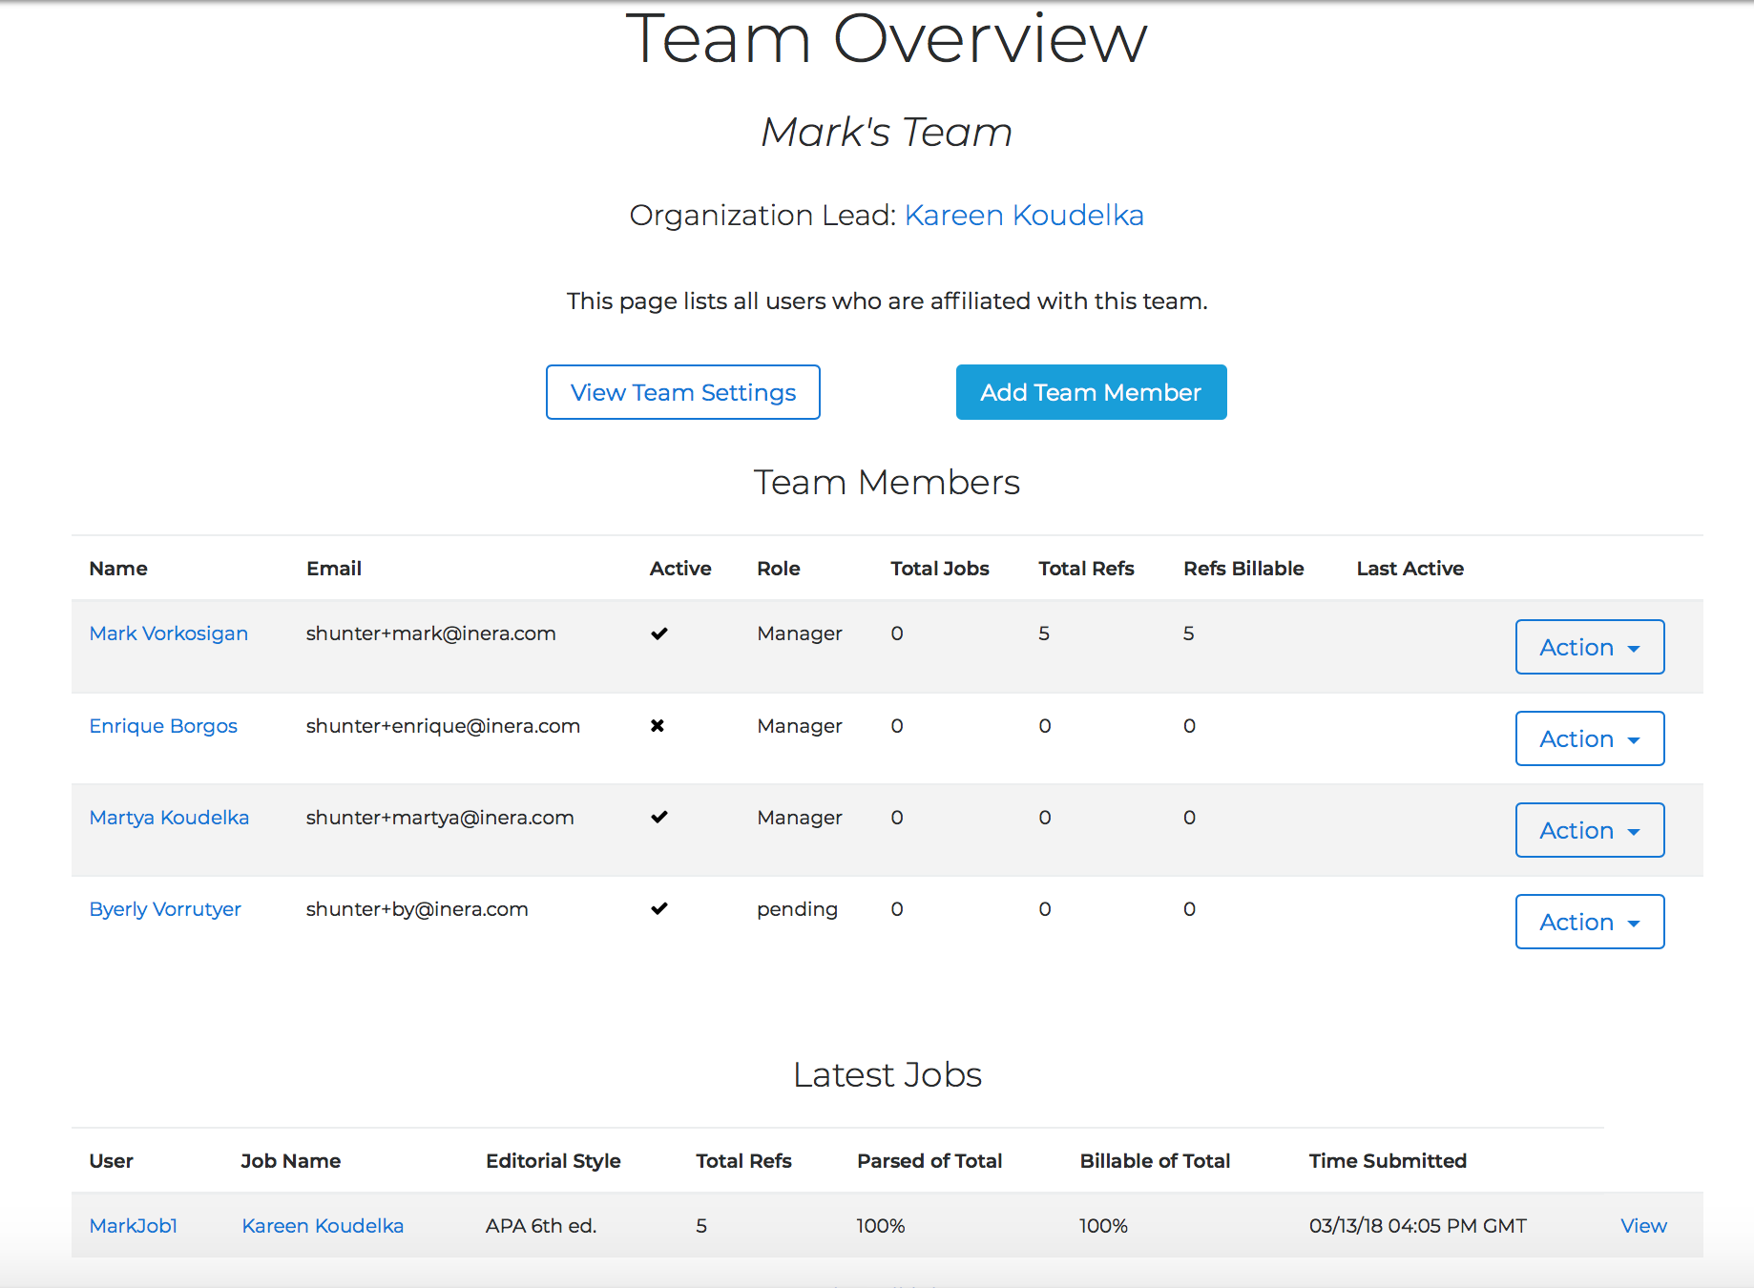Click the APA 6th ed. style cell
This screenshot has height=1288, width=1754.
[541, 1226]
